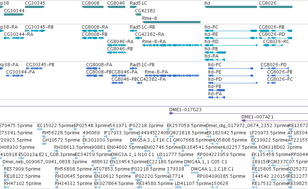Click transcript CG8008-RA glyph

click(x=93, y=31)
